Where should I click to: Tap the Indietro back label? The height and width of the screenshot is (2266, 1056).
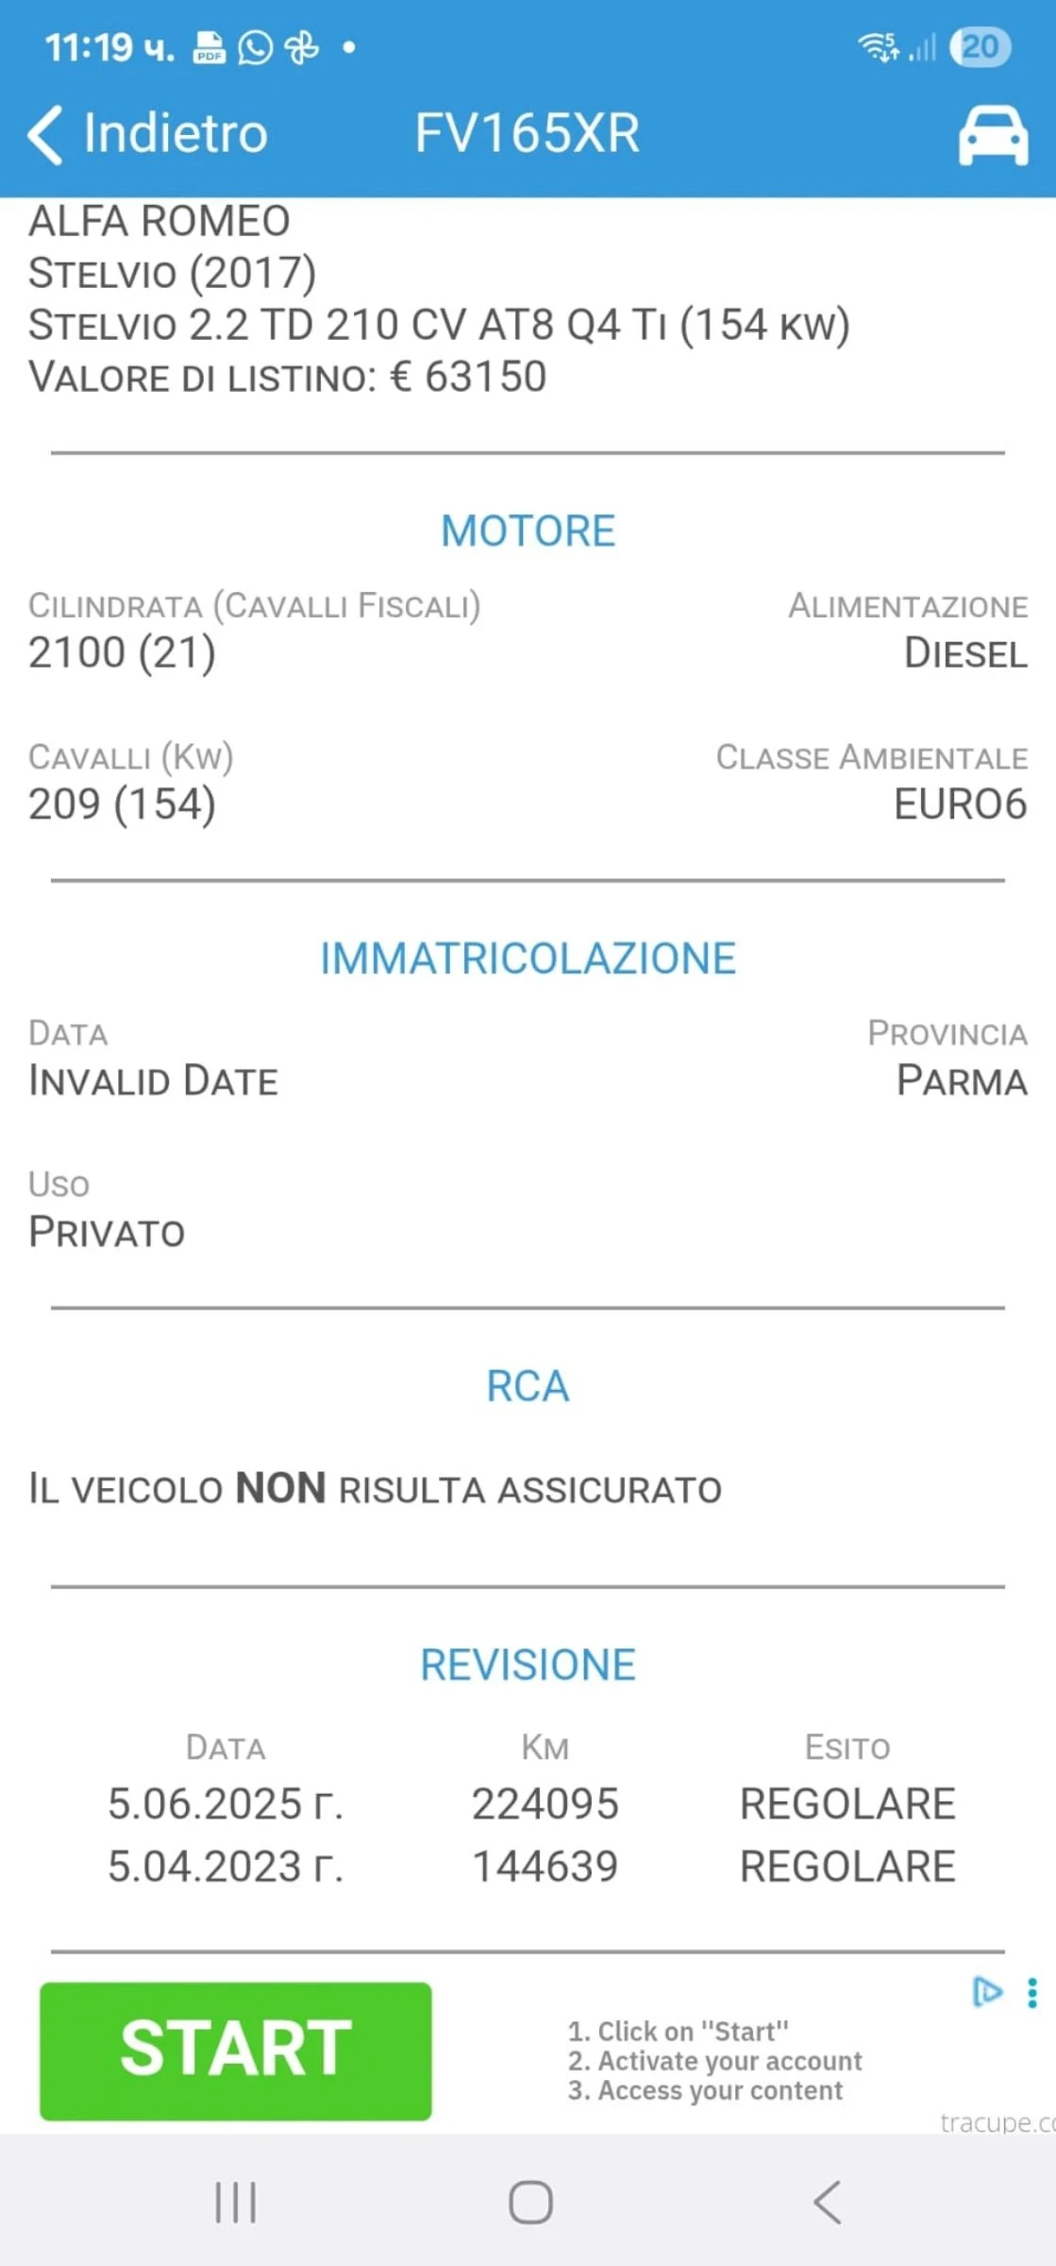pyautogui.click(x=176, y=133)
